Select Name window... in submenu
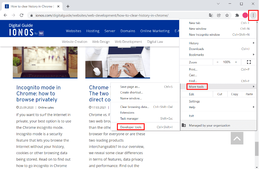Image resolution: width=259 pixels, height=169 pixels. (145, 98)
